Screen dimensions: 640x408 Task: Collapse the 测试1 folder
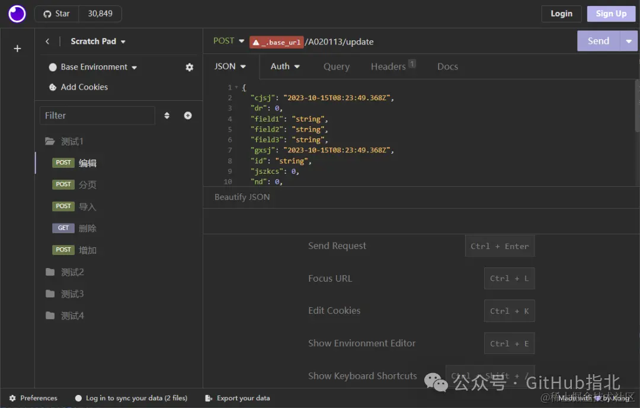(64, 141)
